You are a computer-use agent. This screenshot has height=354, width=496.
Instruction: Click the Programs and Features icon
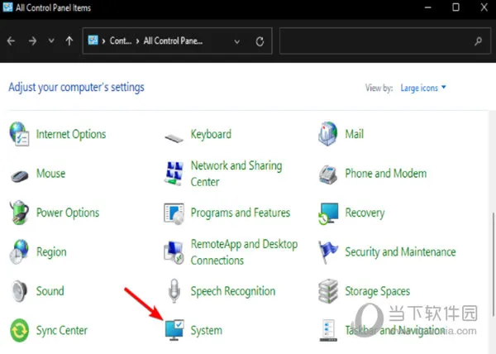coord(174,214)
